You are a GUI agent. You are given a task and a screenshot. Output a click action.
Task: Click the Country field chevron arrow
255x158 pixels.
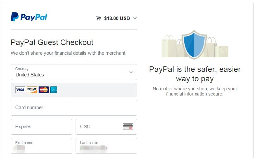point(131,72)
